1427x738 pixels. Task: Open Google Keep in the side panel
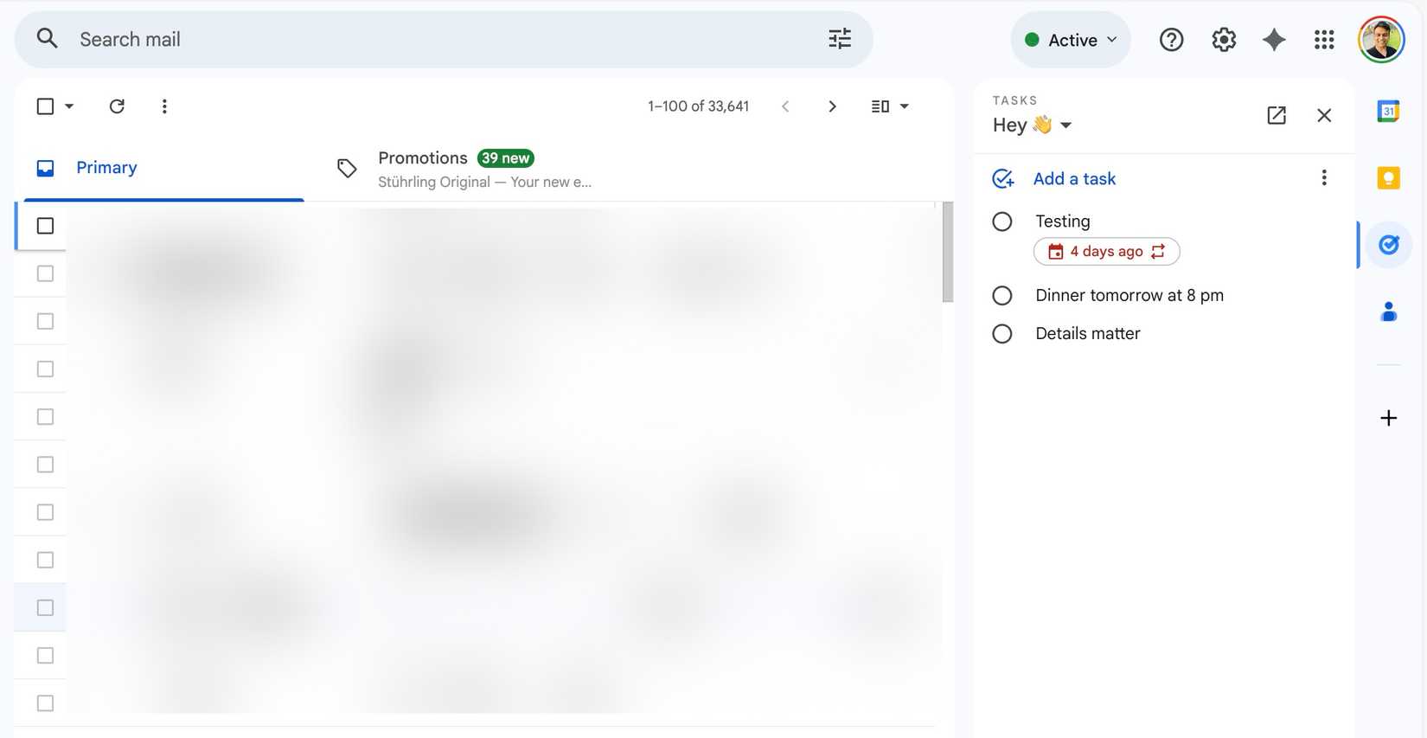[x=1388, y=177]
